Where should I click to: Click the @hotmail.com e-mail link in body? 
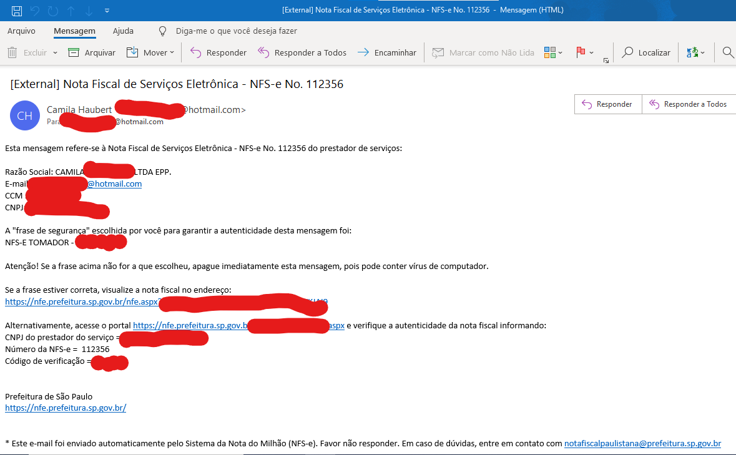[x=114, y=184]
